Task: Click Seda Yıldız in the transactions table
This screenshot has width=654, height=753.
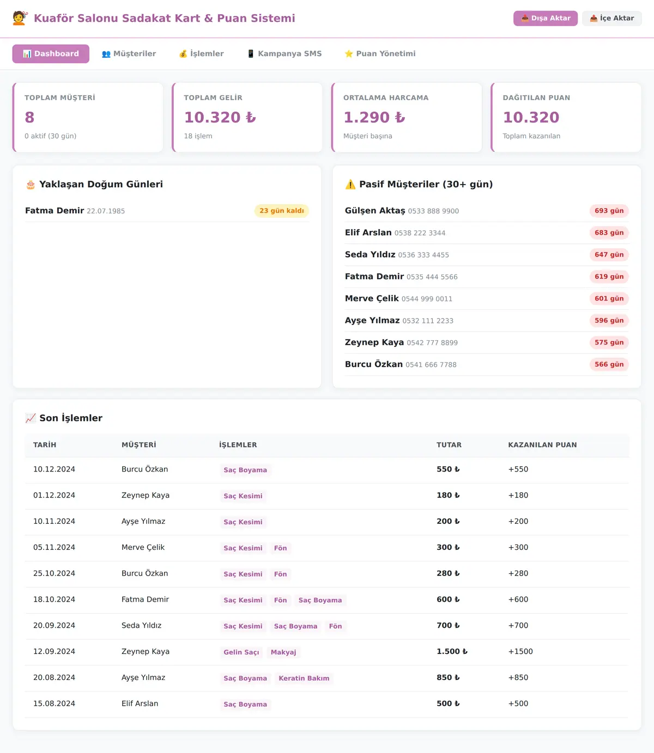Action: (142, 626)
